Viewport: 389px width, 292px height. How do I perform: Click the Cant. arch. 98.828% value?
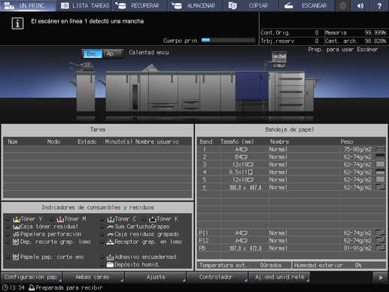[375, 41]
